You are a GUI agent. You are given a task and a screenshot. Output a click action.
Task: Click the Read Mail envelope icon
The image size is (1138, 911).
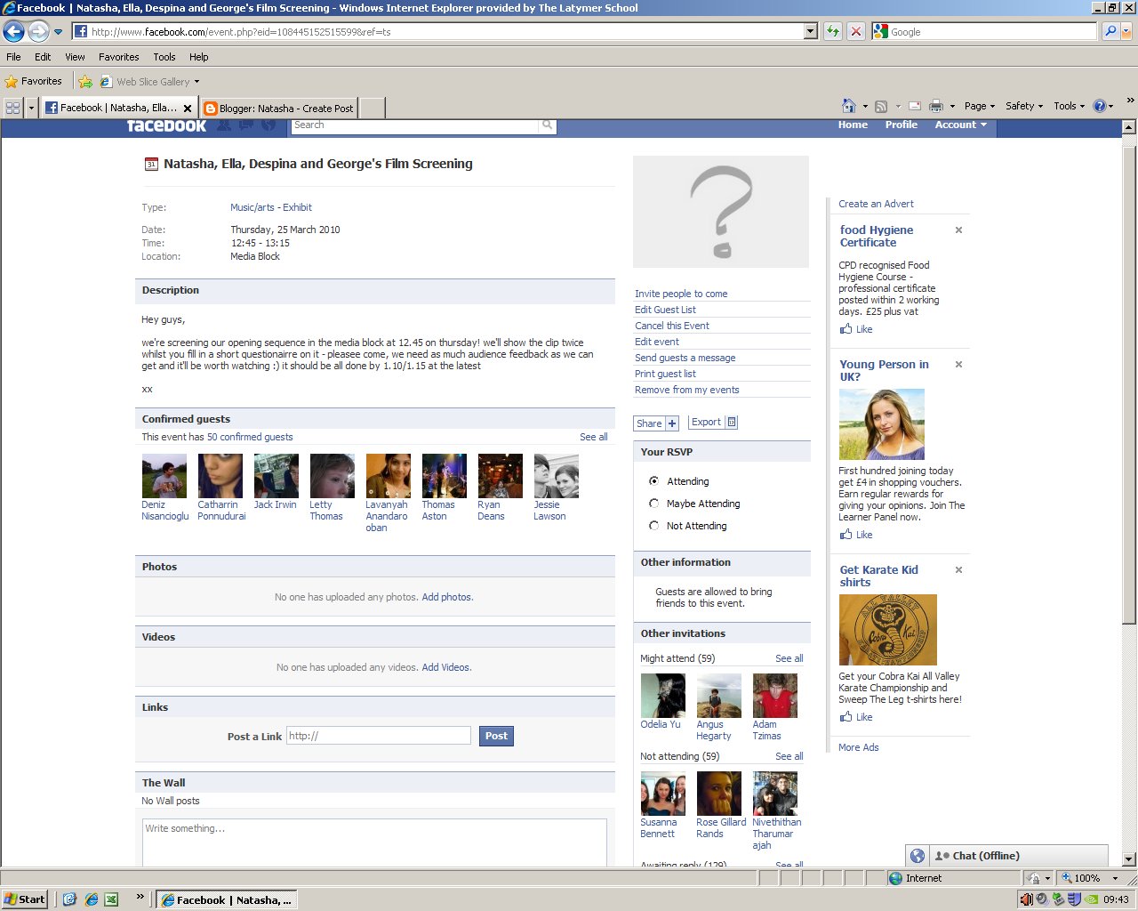point(914,106)
